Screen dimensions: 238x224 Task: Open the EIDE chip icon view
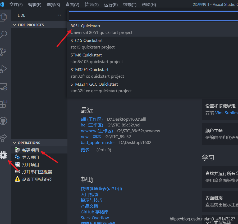pyautogui.click(x=3, y=155)
